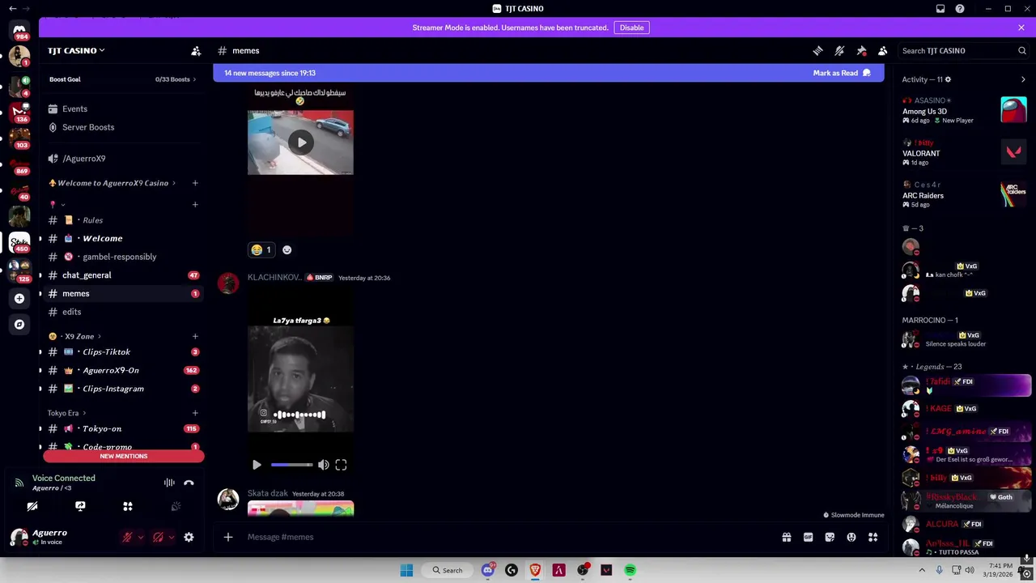This screenshot has height=583, width=1036.
Task: Open the soundboard icon
Action: [x=176, y=506]
